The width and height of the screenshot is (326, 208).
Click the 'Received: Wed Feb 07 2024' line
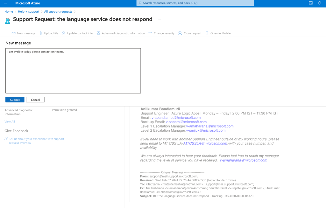point(188,180)
